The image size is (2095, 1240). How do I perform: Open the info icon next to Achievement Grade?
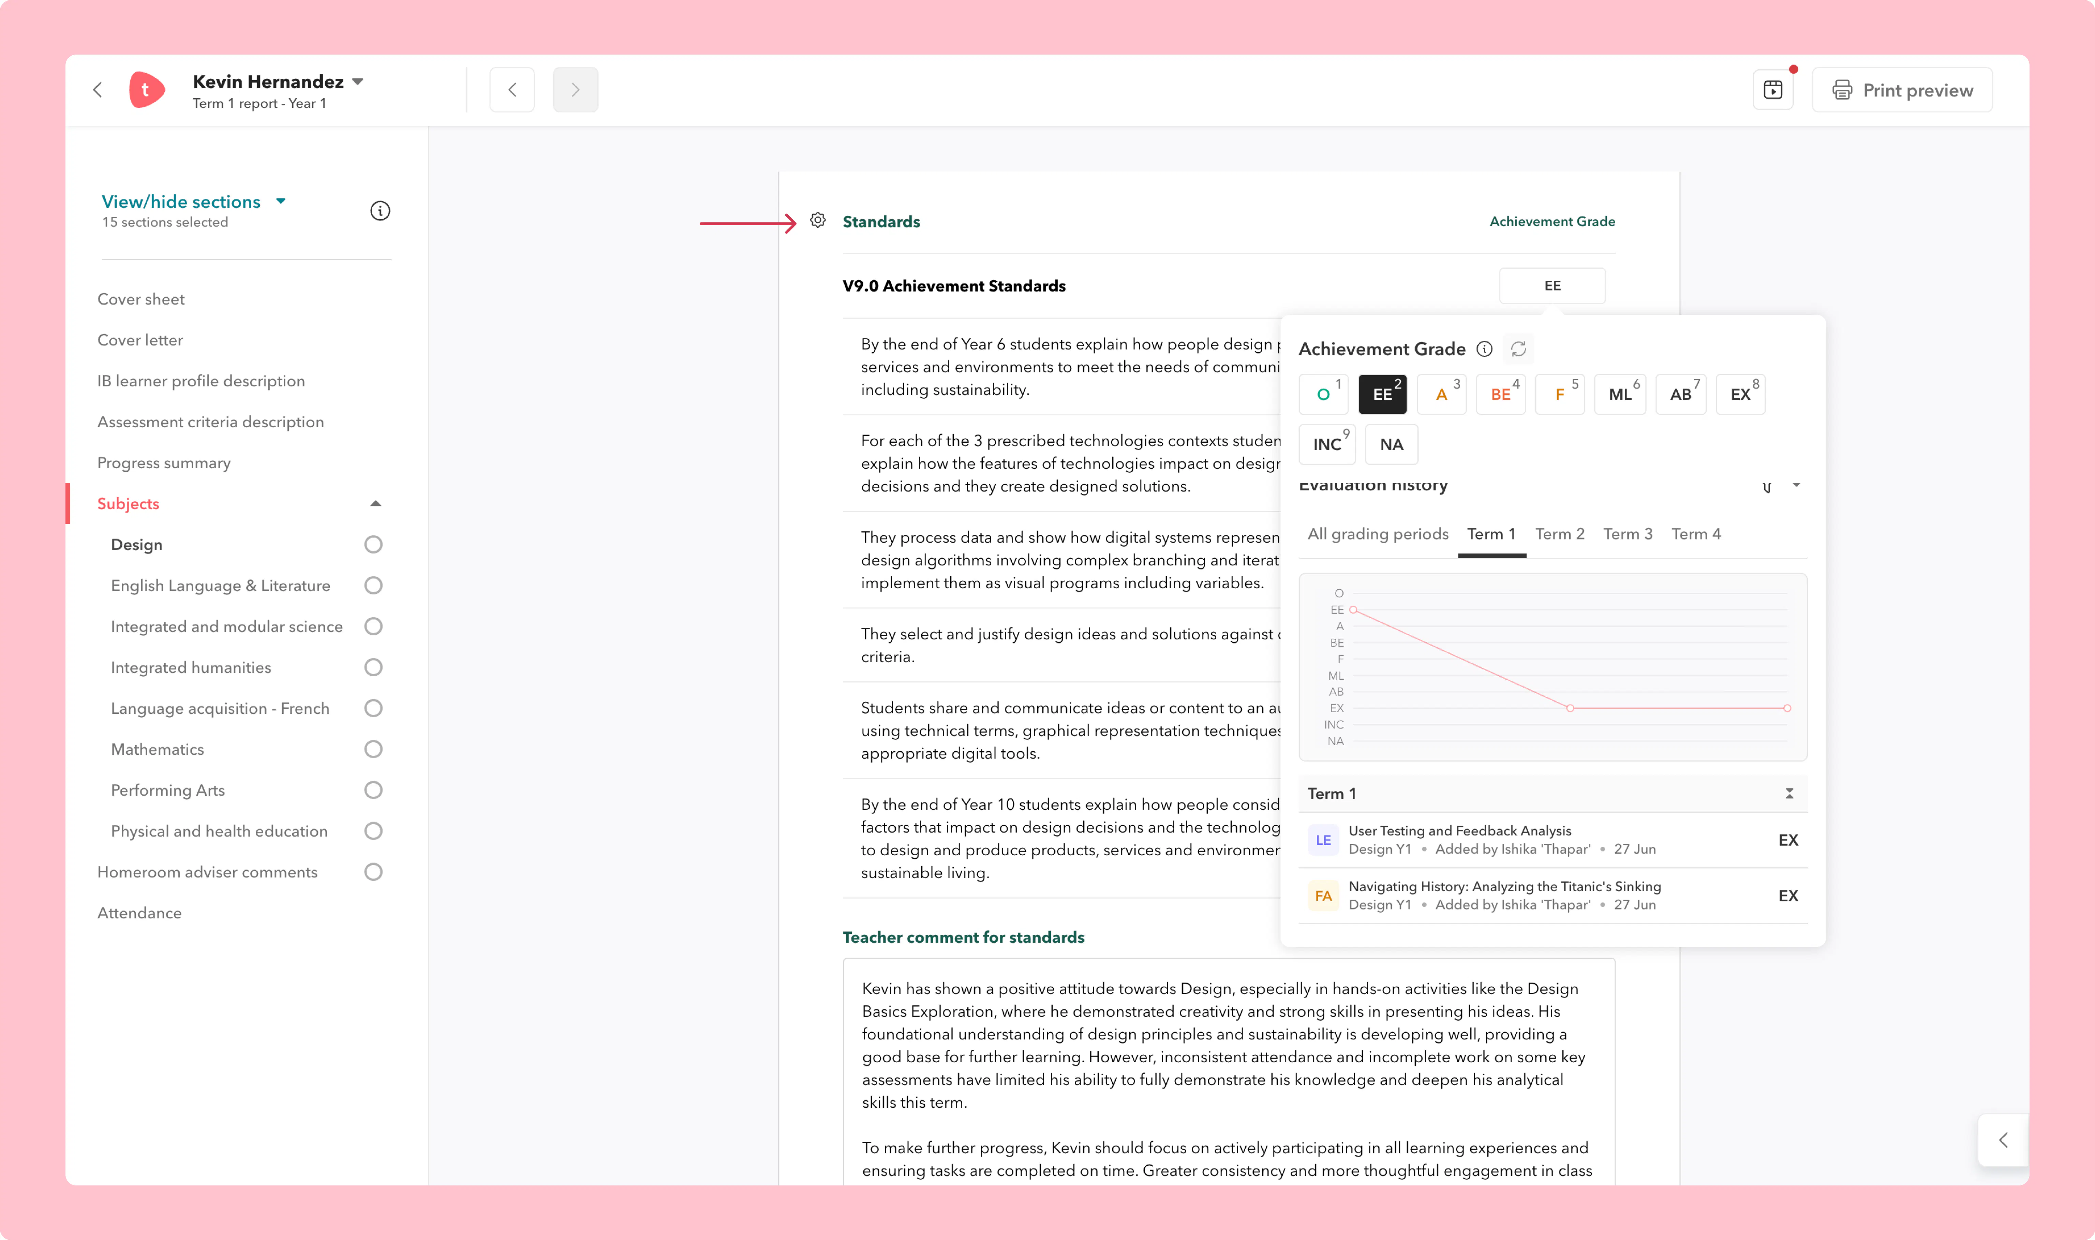click(1484, 349)
